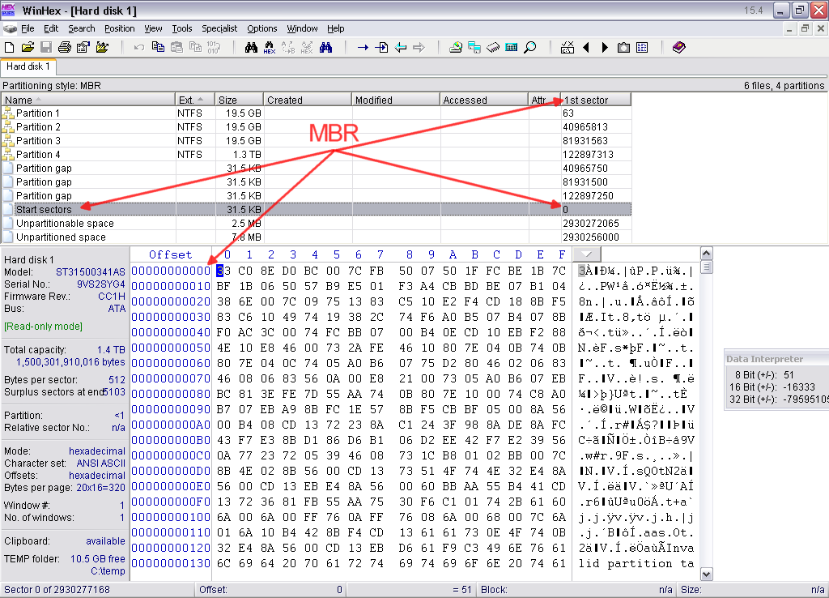829x598 pixels.
Task: Click the '[Read-only mode]' label
Action: coord(44,327)
